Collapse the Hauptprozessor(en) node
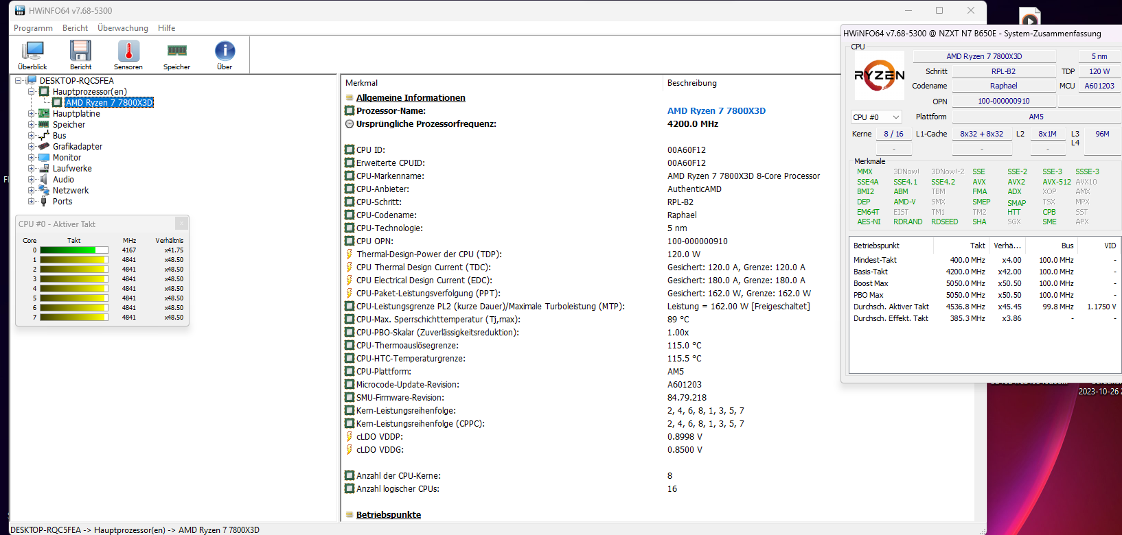 coord(31,92)
